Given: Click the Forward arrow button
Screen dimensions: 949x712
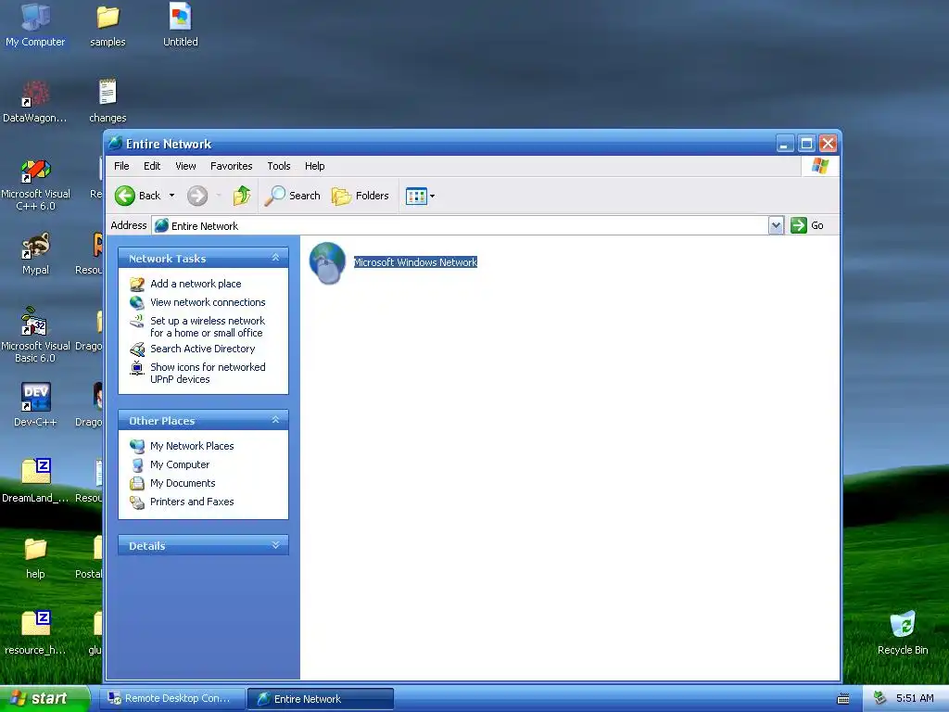Looking at the screenshot, I should tap(197, 196).
